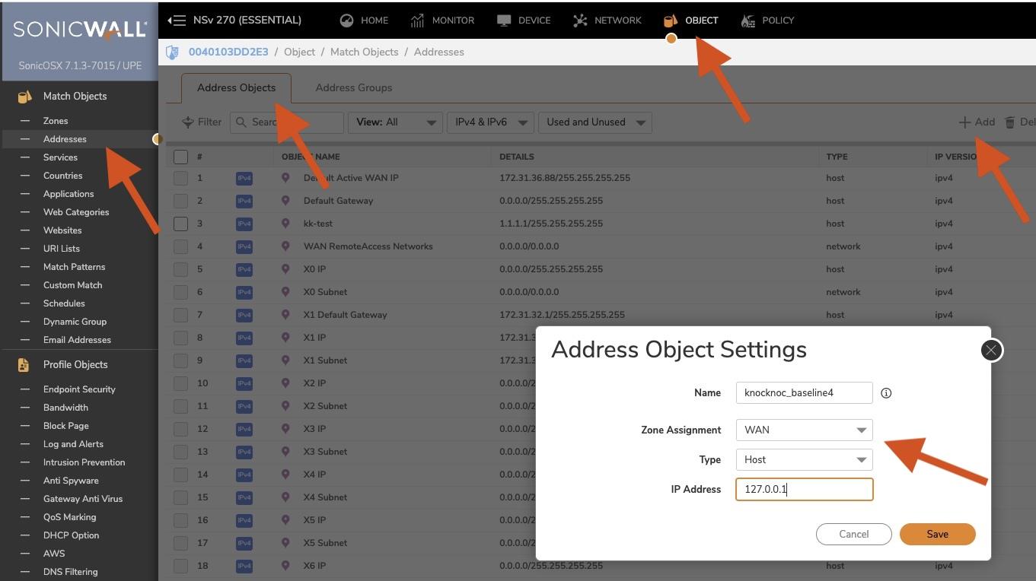The width and height of the screenshot is (1036, 581).
Task: Click into the IP Address input field
Action: coord(804,489)
